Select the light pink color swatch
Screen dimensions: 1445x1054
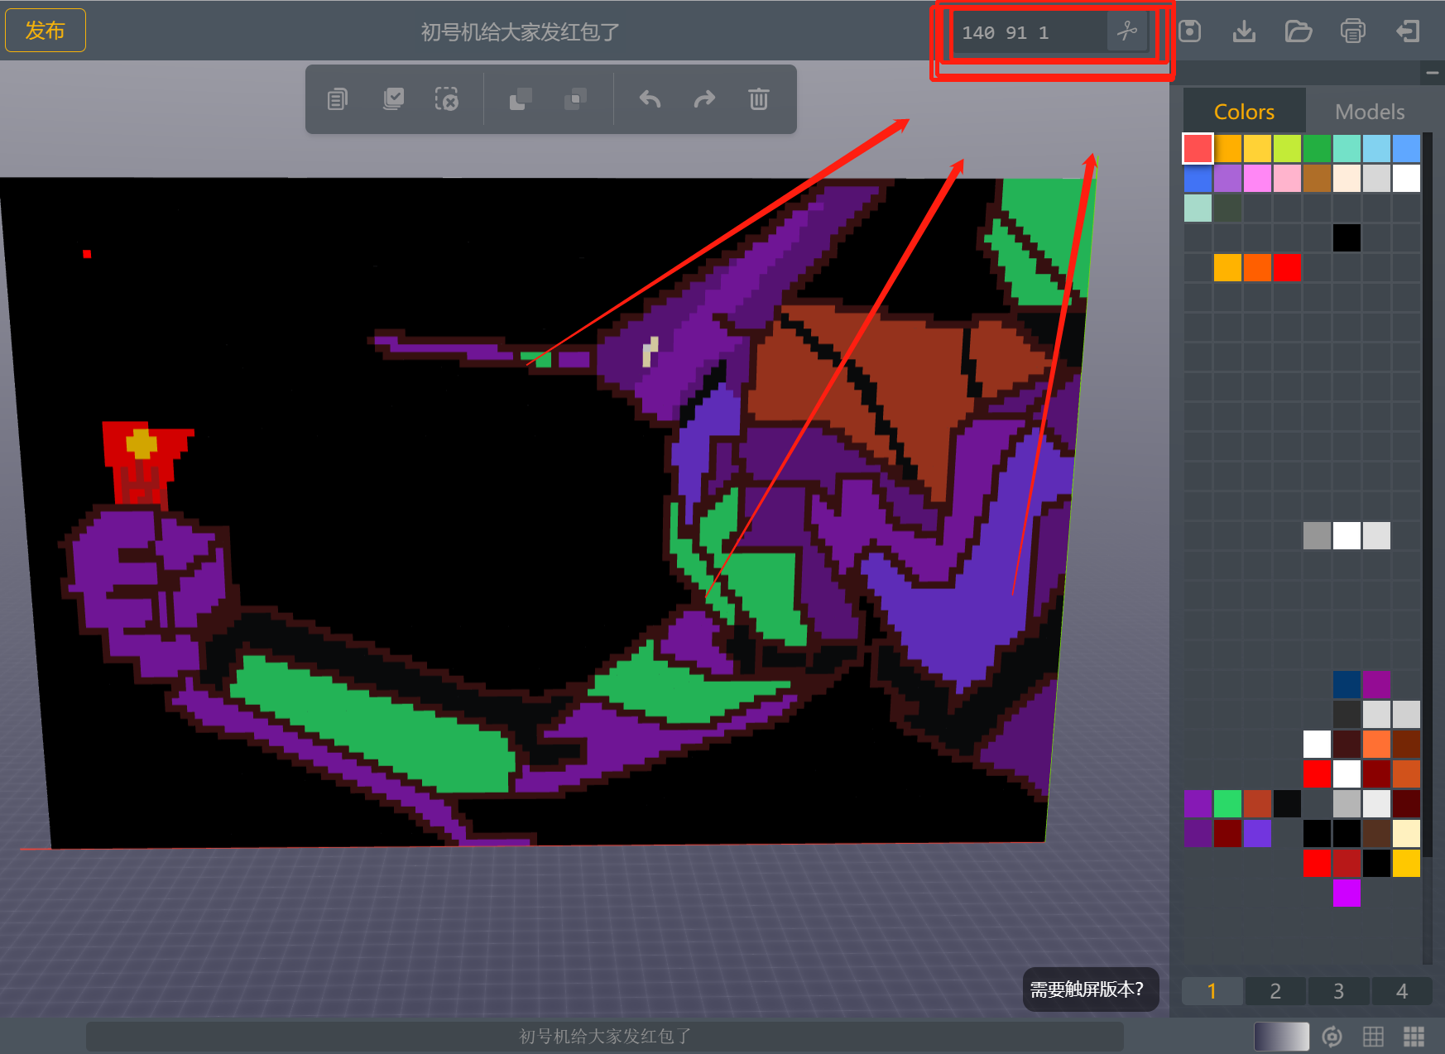pos(1287,179)
